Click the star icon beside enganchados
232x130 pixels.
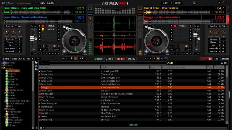pyautogui.click(x=7, y=112)
